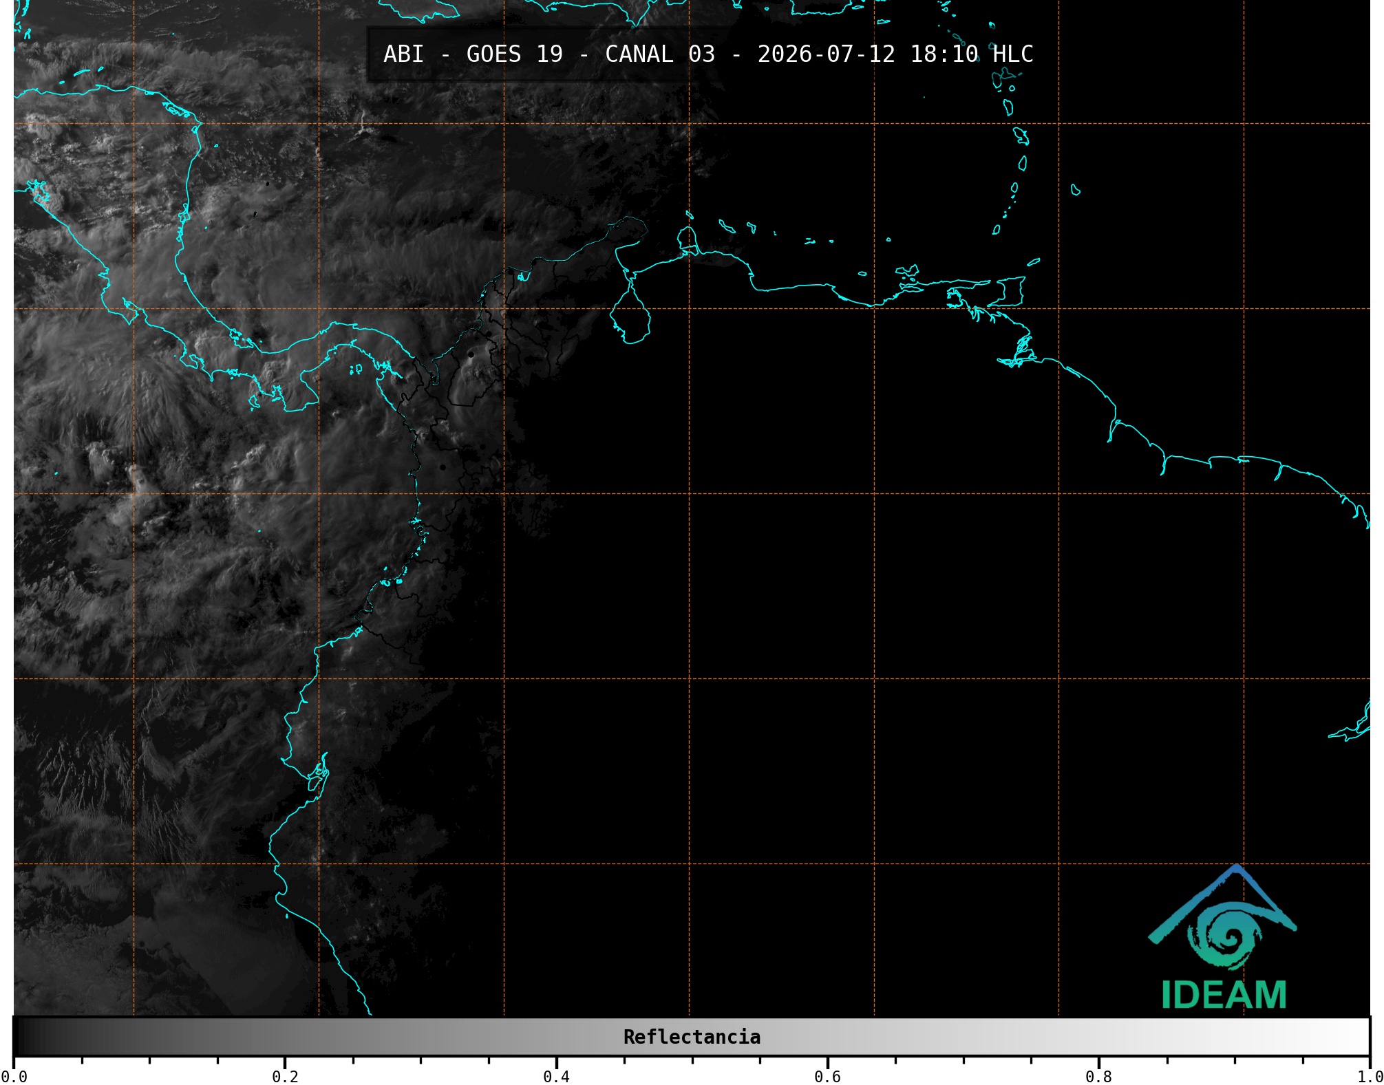
Task: Click the '0.0' colorbar tick label
Action: tap(14, 1076)
